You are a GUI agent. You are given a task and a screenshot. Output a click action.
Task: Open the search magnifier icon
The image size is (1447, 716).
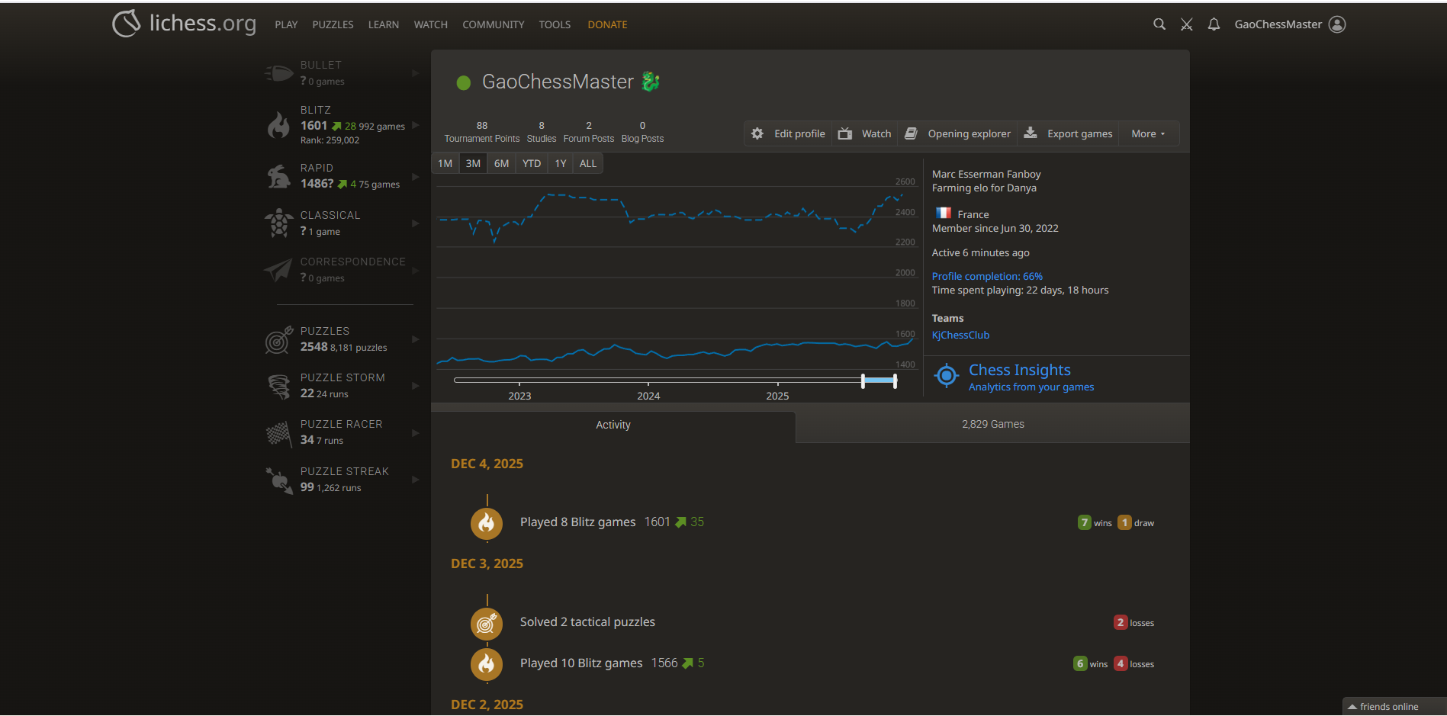point(1159,24)
